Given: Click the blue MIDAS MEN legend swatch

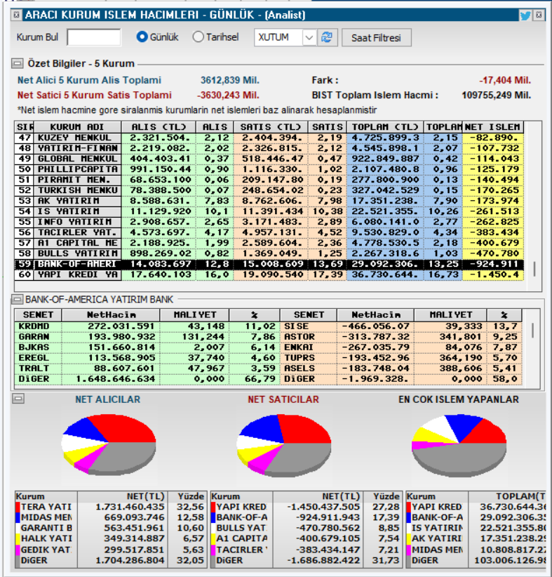Looking at the screenshot, I should pos(18,517).
